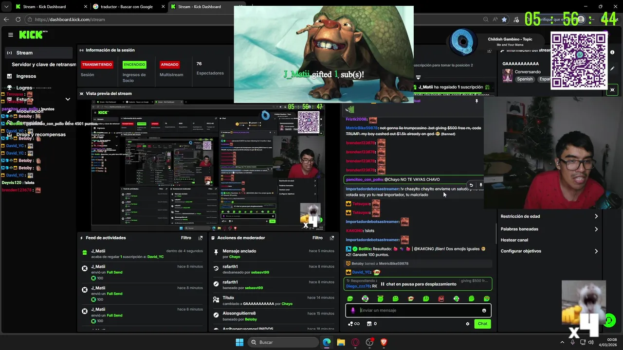
Task: Click the red APAGADO multistream badge
Action: [x=169, y=65]
